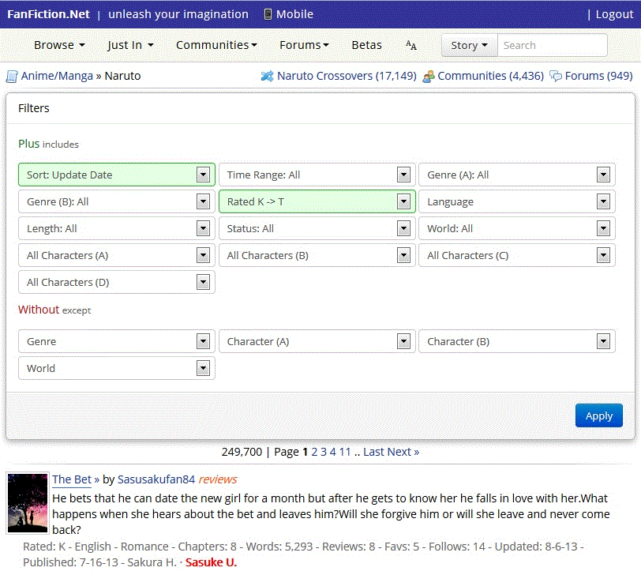Open the World: All dropdown
The width and height of the screenshot is (641, 575).
click(x=517, y=228)
